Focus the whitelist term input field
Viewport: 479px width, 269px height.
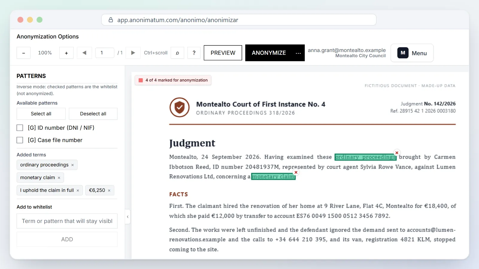[67, 221]
